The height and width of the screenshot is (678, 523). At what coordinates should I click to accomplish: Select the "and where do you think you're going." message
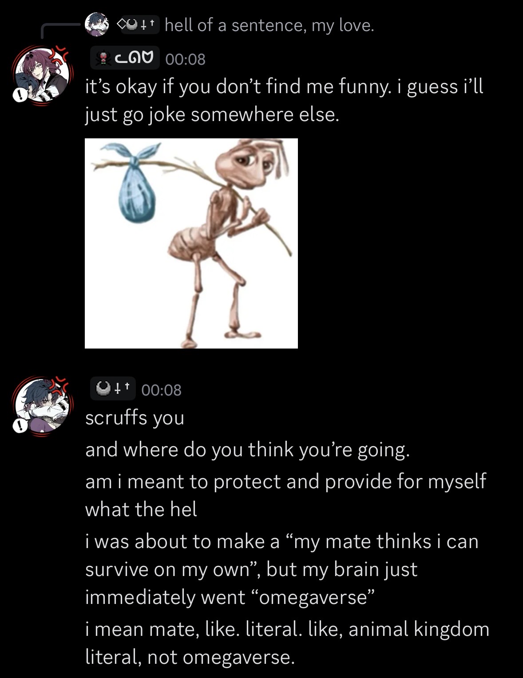(x=247, y=450)
